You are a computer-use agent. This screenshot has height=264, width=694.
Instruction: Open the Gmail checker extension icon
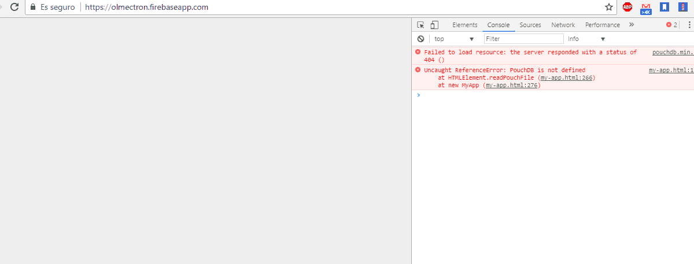[646, 8]
